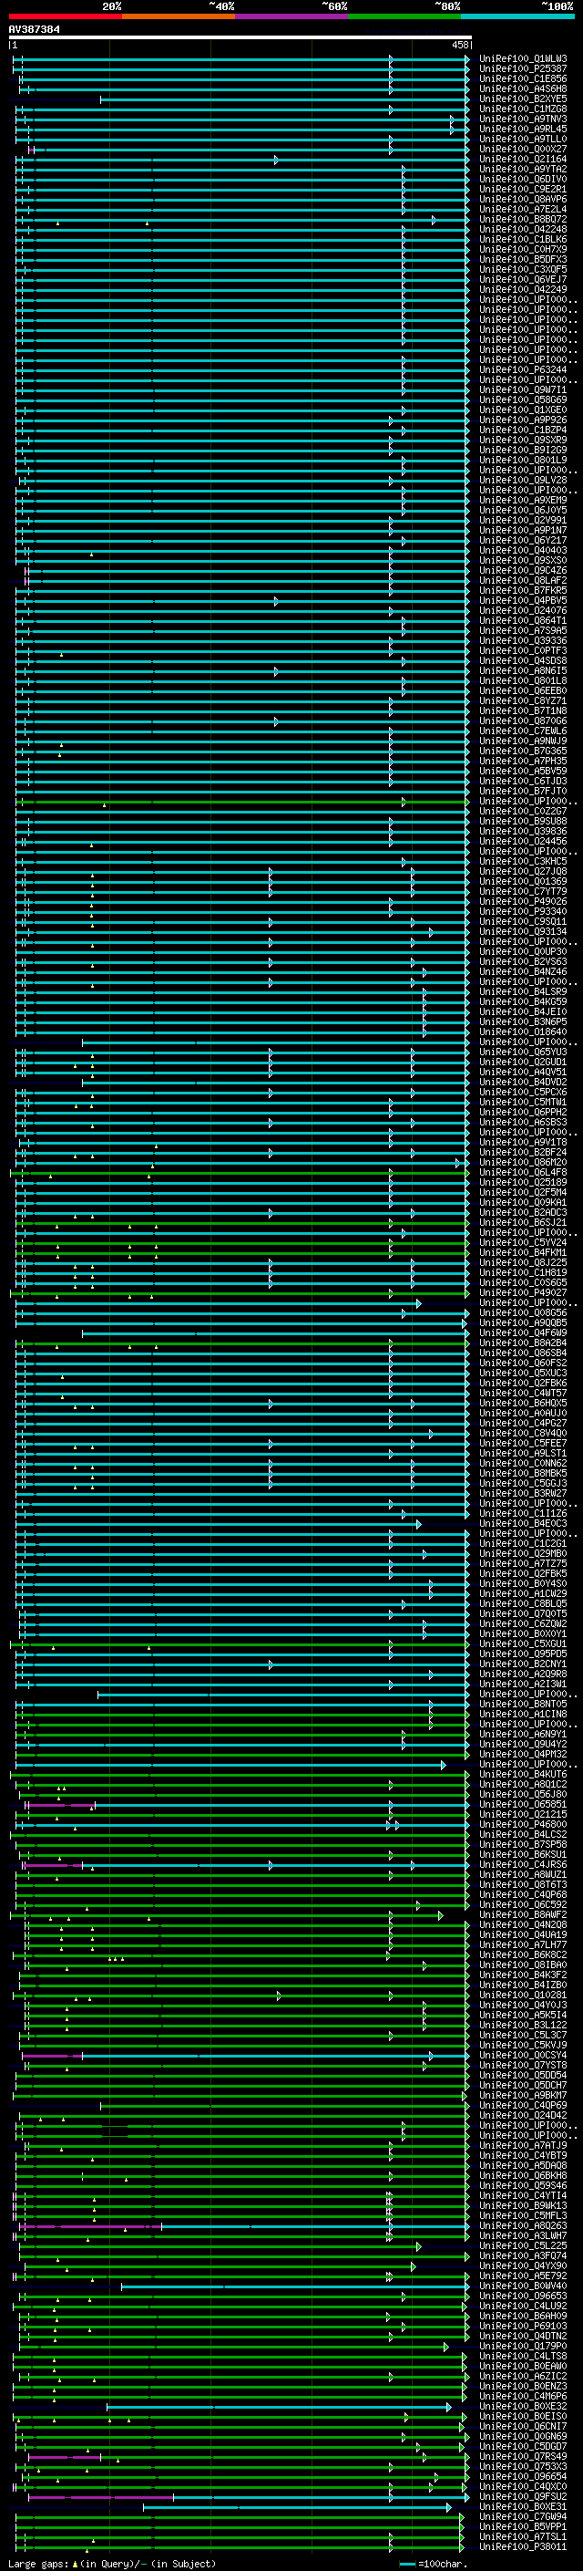Select the UniRef100_A9QQB5 label
583x2571 pixels.
click(x=523, y=1322)
